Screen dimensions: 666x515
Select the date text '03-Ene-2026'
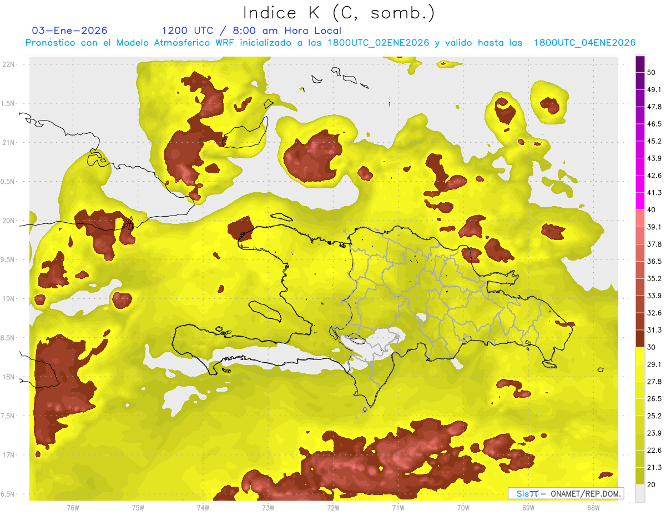[x=70, y=31]
